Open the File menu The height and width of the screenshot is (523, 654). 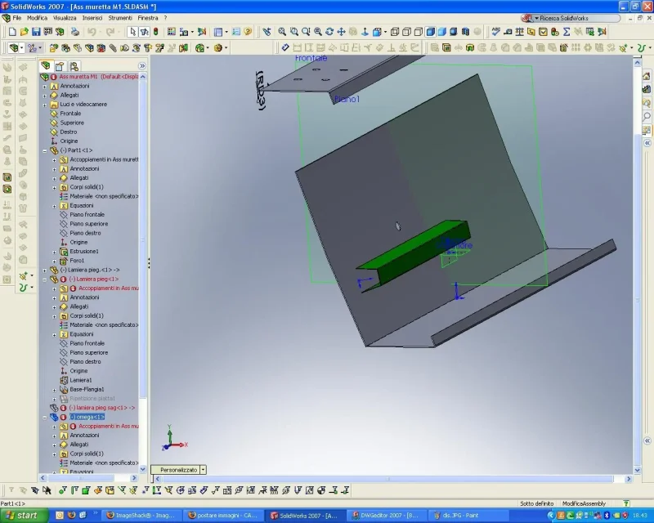pyautogui.click(x=16, y=18)
